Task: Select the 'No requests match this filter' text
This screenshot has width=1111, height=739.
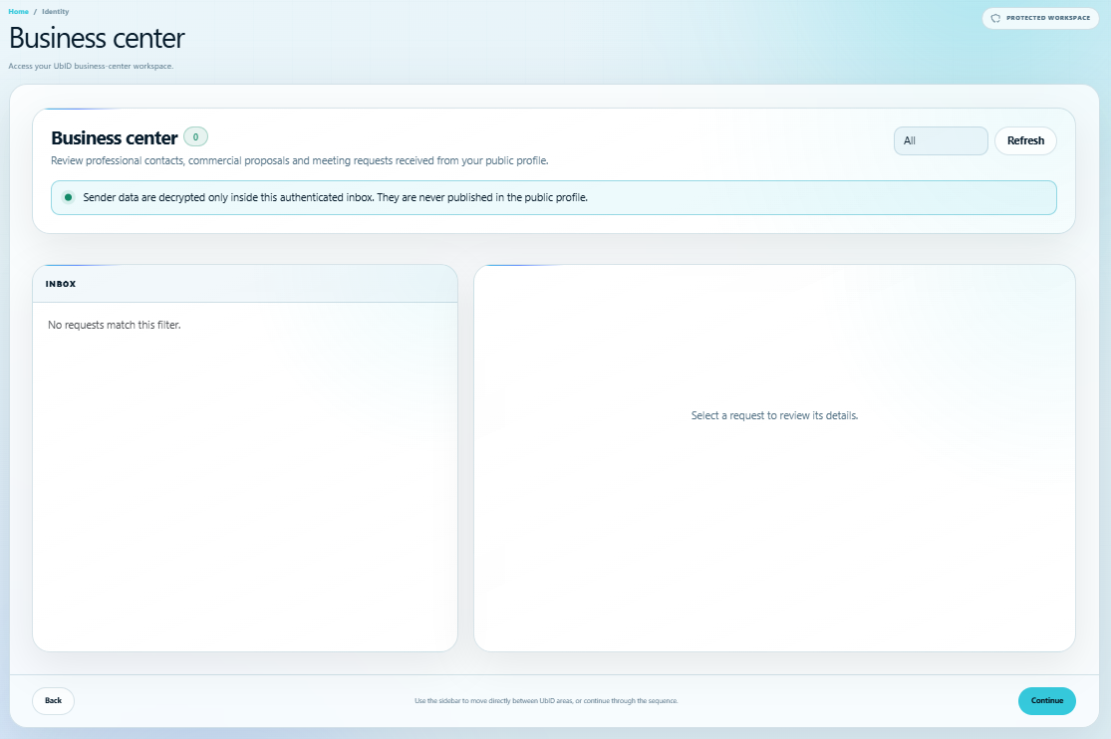Action: click(x=114, y=325)
